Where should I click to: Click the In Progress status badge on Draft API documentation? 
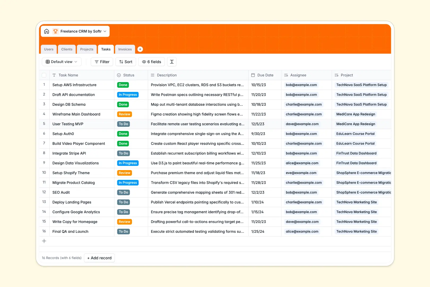coord(128,95)
